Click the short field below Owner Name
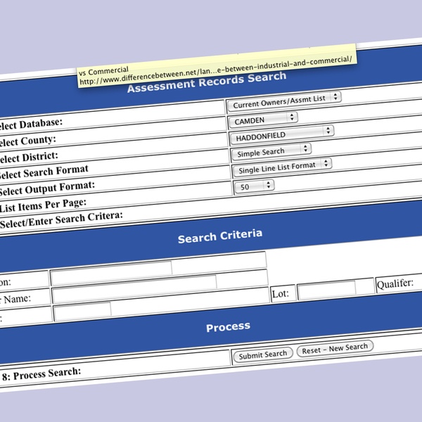This screenshot has height=422, width=422. tap(82, 311)
